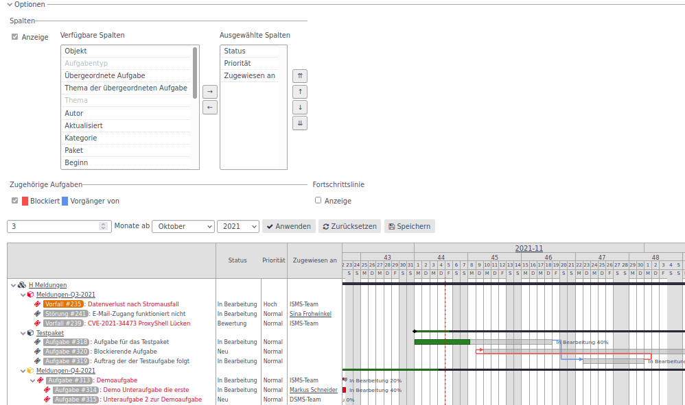Select Autor in available columns

click(126, 113)
